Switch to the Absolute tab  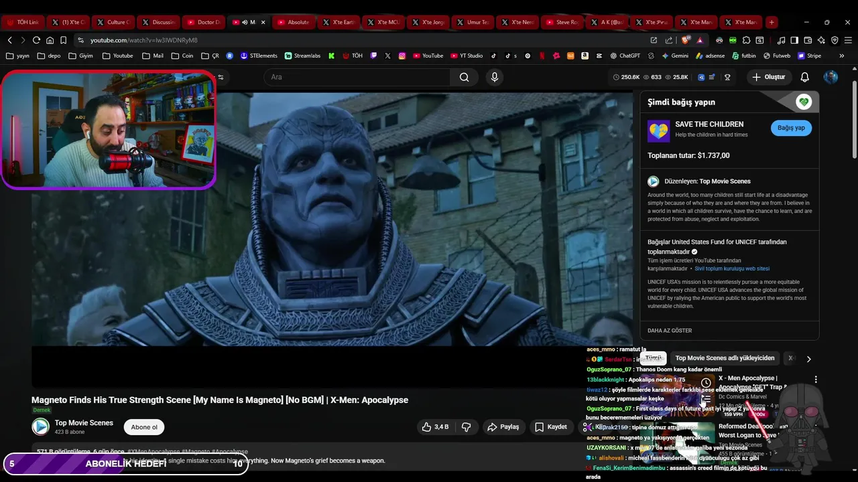[x=293, y=22]
